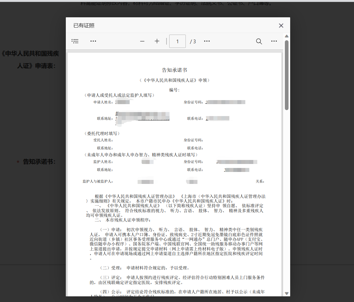Click the total page count / 3
This screenshot has height=302, width=354.
point(193,42)
